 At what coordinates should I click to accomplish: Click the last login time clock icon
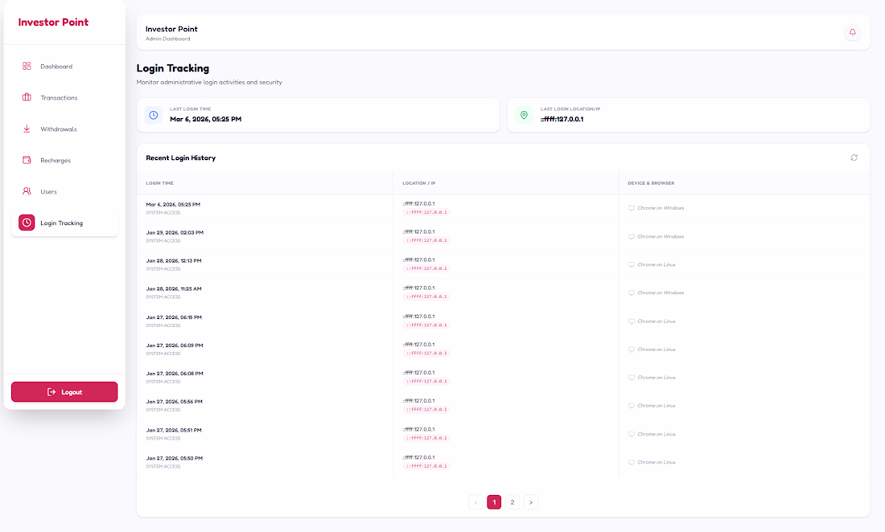(154, 115)
